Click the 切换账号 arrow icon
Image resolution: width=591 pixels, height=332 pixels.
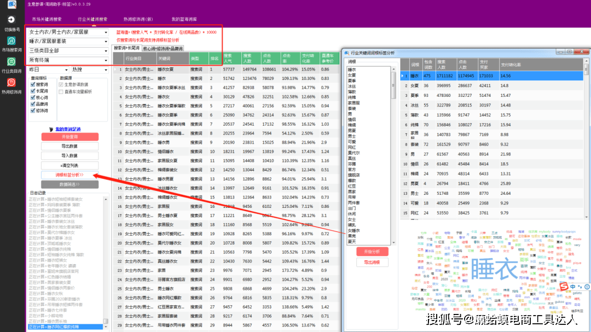(11, 20)
